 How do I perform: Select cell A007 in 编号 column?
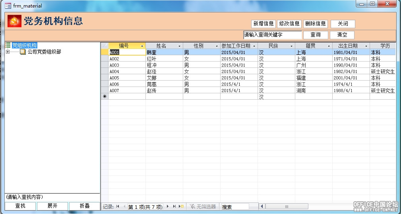127,91
